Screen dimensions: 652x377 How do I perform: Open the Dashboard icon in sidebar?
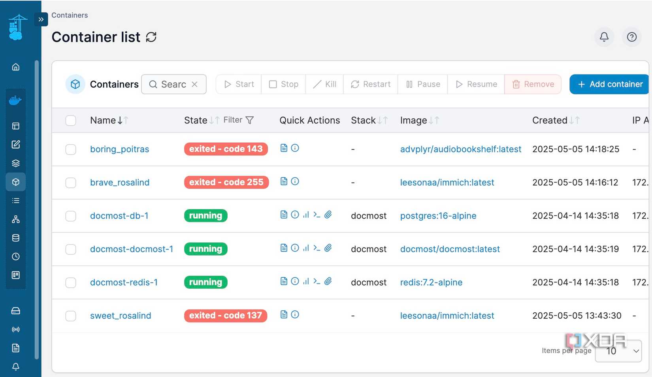click(x=16, y=126)
